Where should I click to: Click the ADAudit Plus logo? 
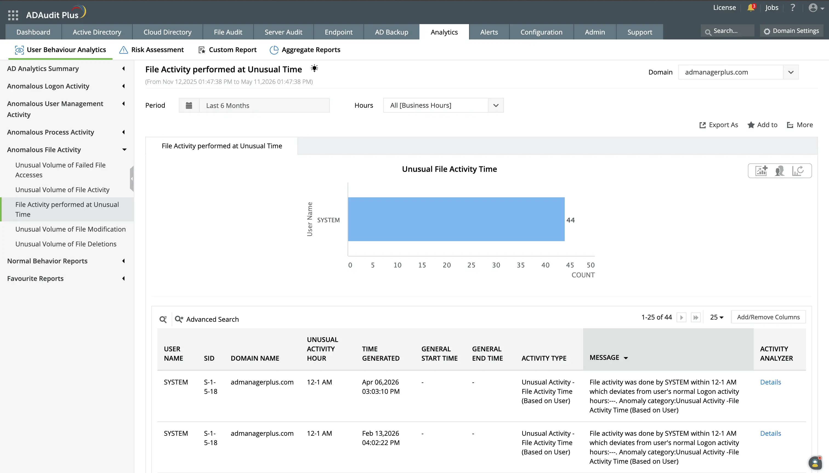[56, 12]
